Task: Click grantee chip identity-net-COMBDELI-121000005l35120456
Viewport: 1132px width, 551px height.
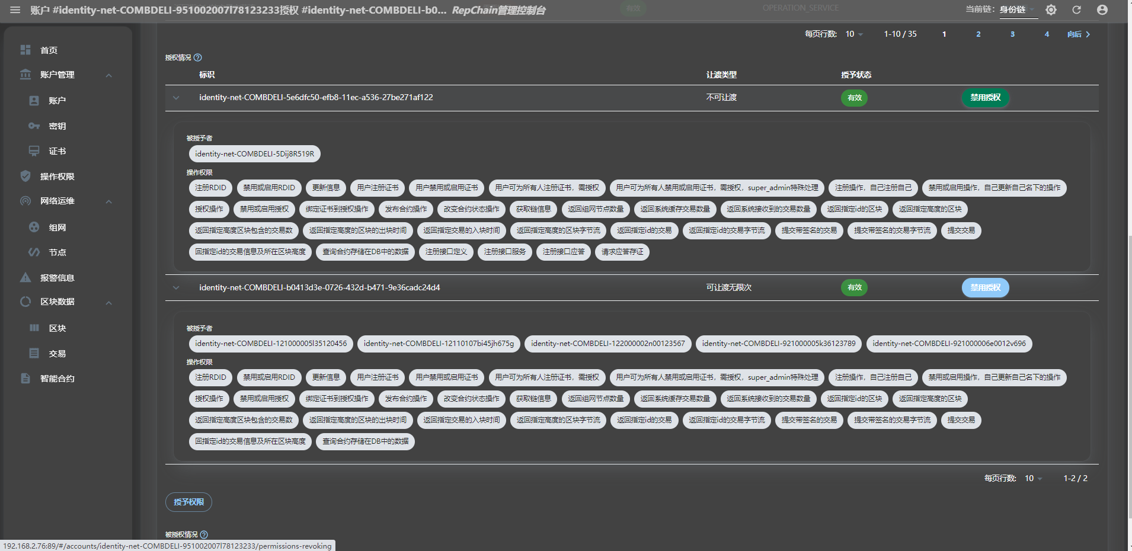Action: (x=271, y=344)
